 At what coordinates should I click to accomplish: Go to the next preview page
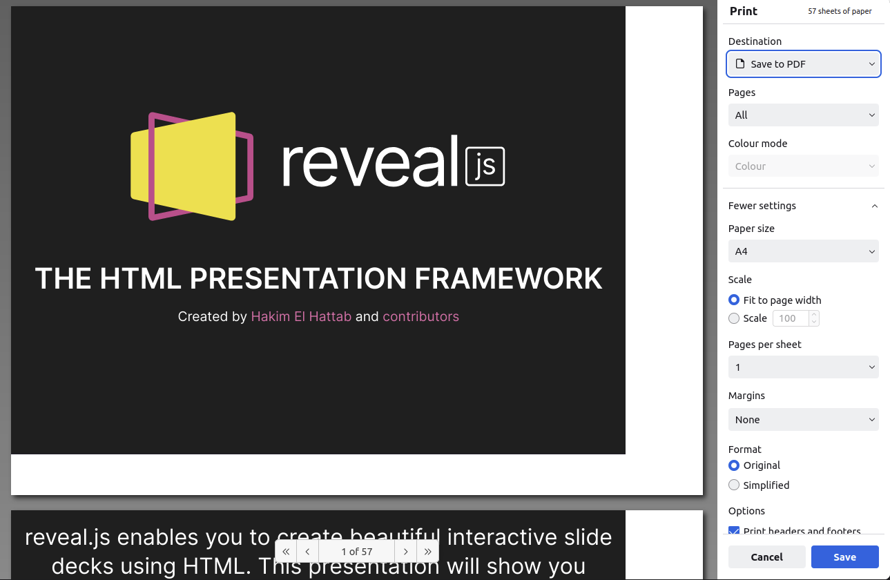coord(405,551)
